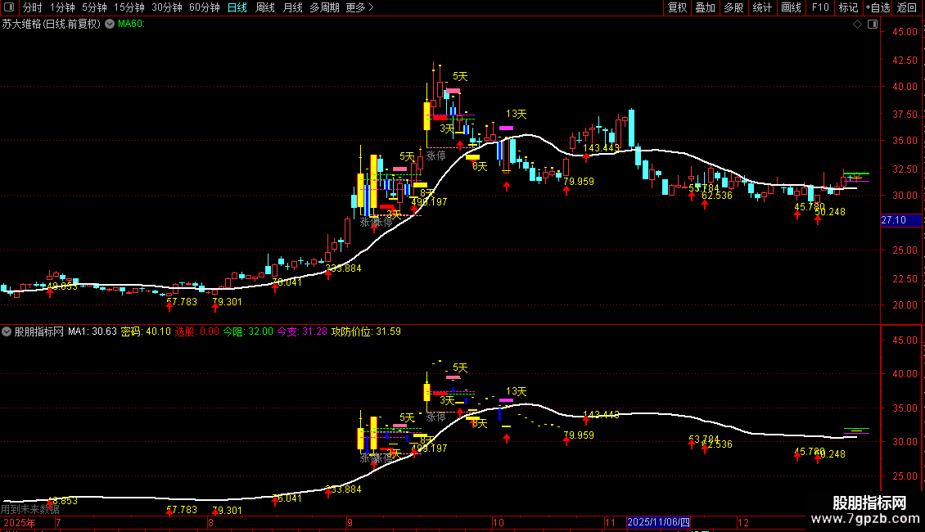
Task: Click the 叠加 overlay button
Action: click(705, 7)
